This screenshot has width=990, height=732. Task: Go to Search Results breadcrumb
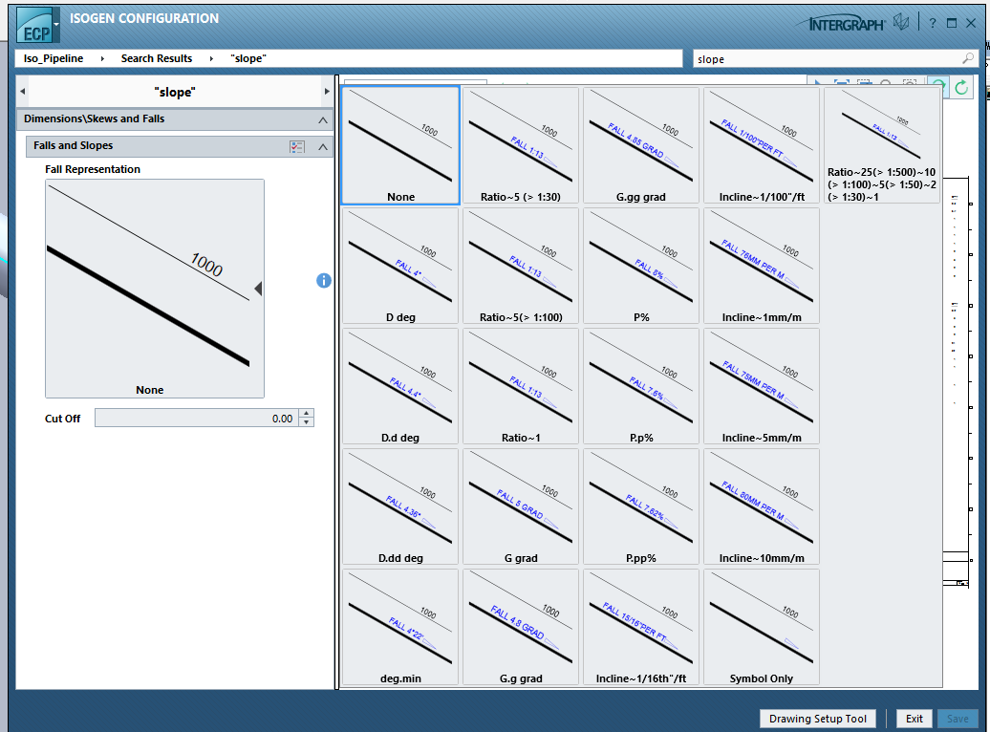[157, 58]
